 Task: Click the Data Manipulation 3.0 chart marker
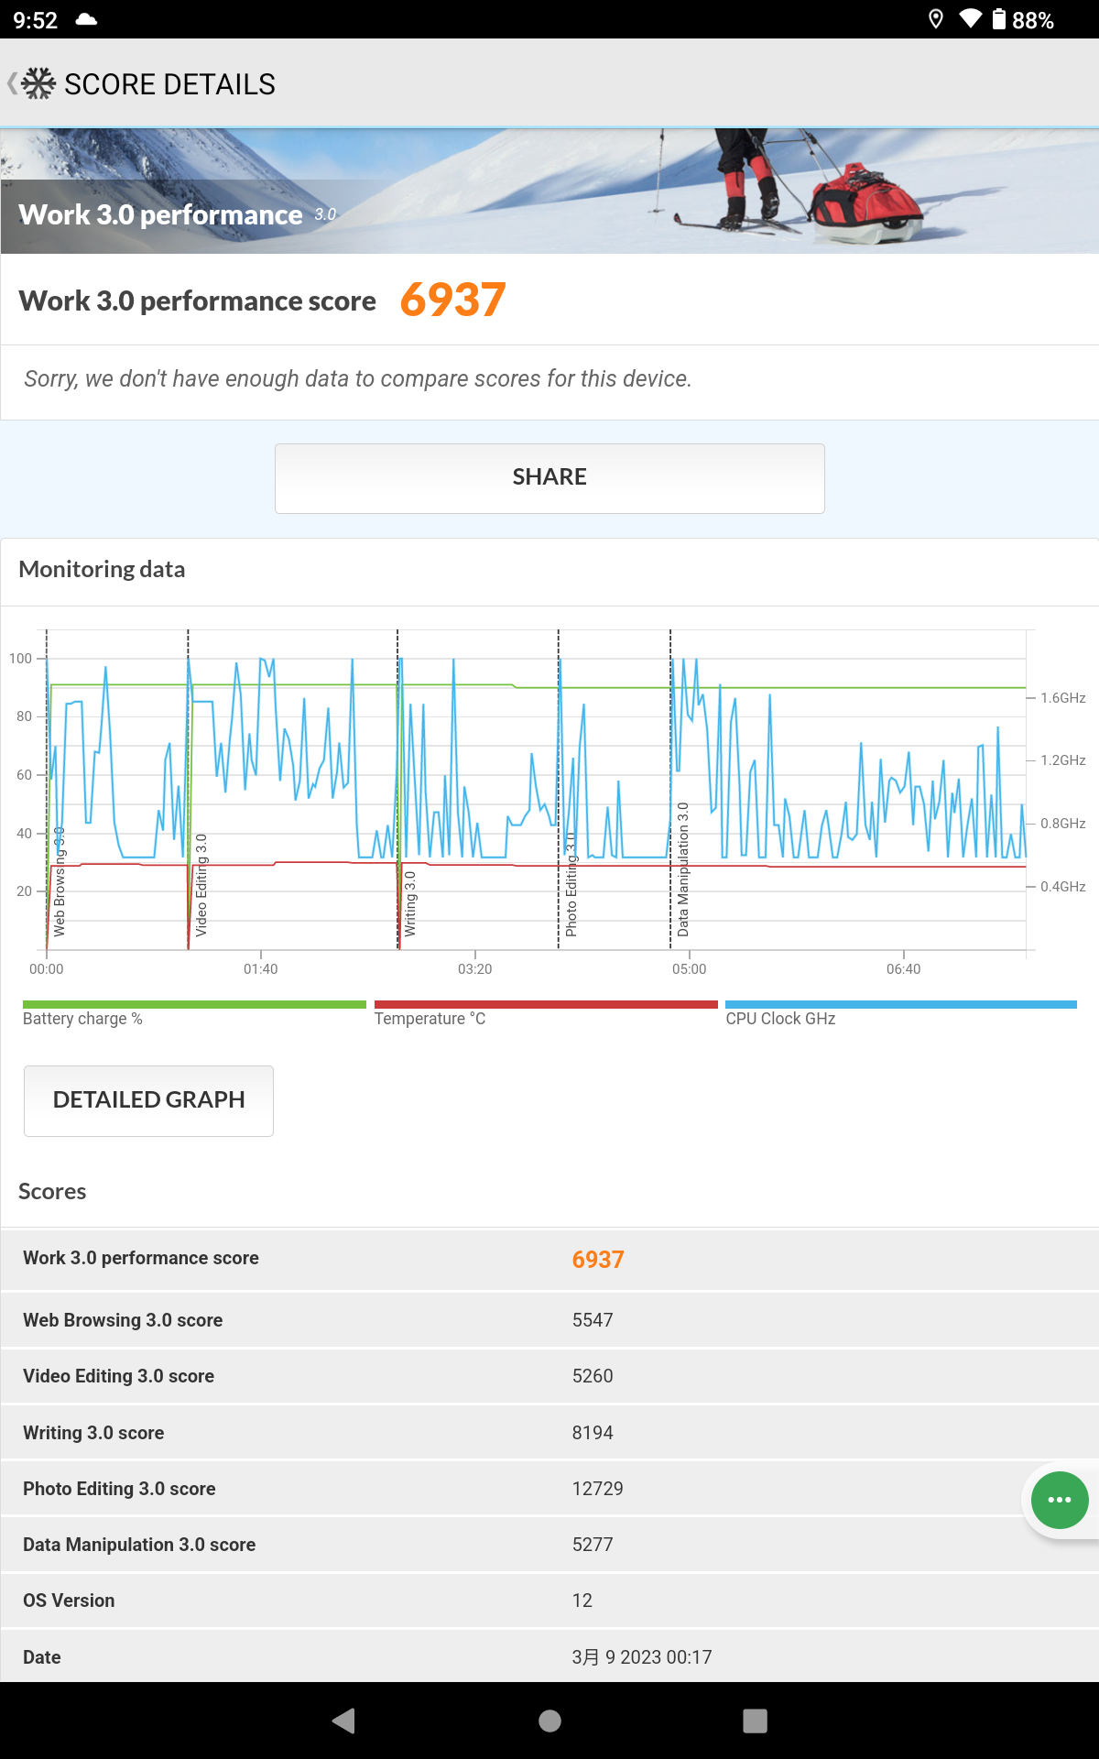(x=682, y=869)
